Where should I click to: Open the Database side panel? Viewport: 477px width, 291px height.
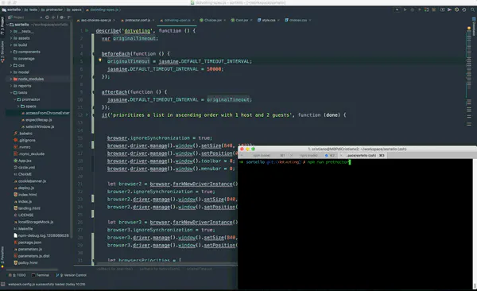pos(474,26)
